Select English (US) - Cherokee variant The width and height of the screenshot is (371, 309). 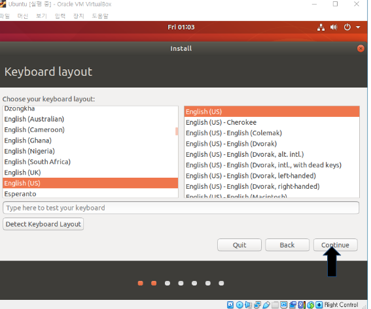tap(272, 122)
